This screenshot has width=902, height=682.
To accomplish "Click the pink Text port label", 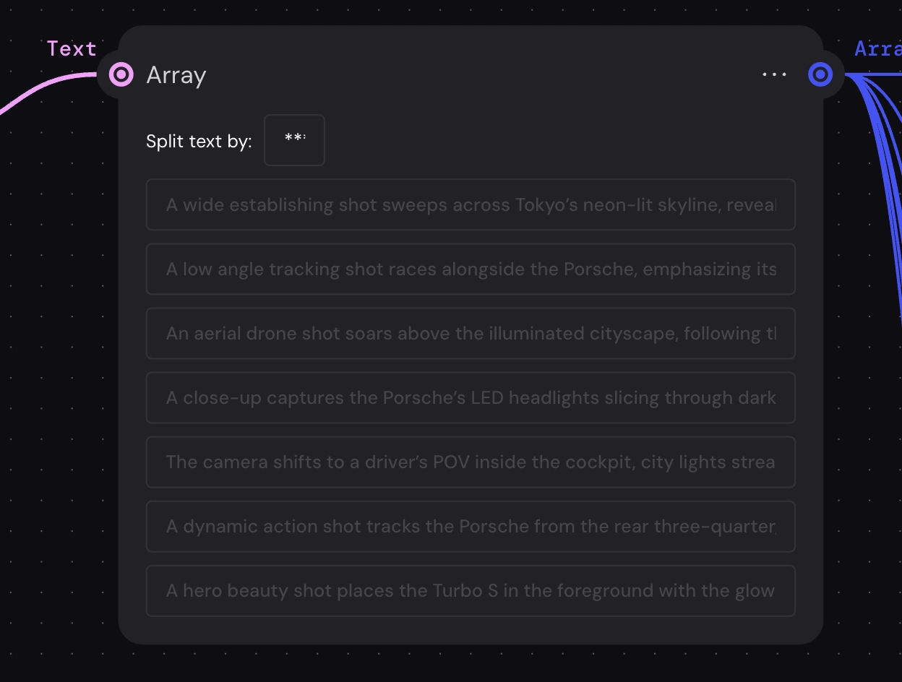I will point(72,48).
